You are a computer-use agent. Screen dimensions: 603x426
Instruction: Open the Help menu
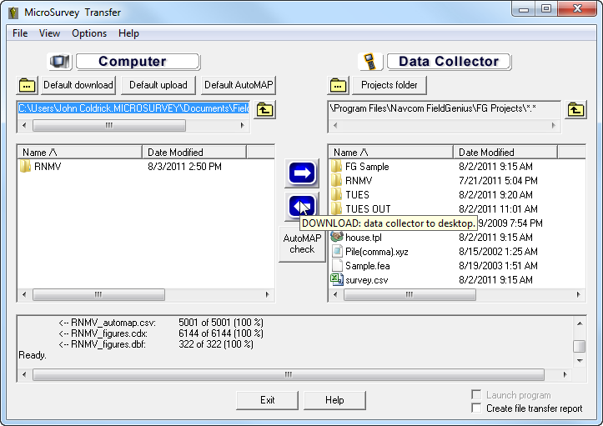point(128,33)
